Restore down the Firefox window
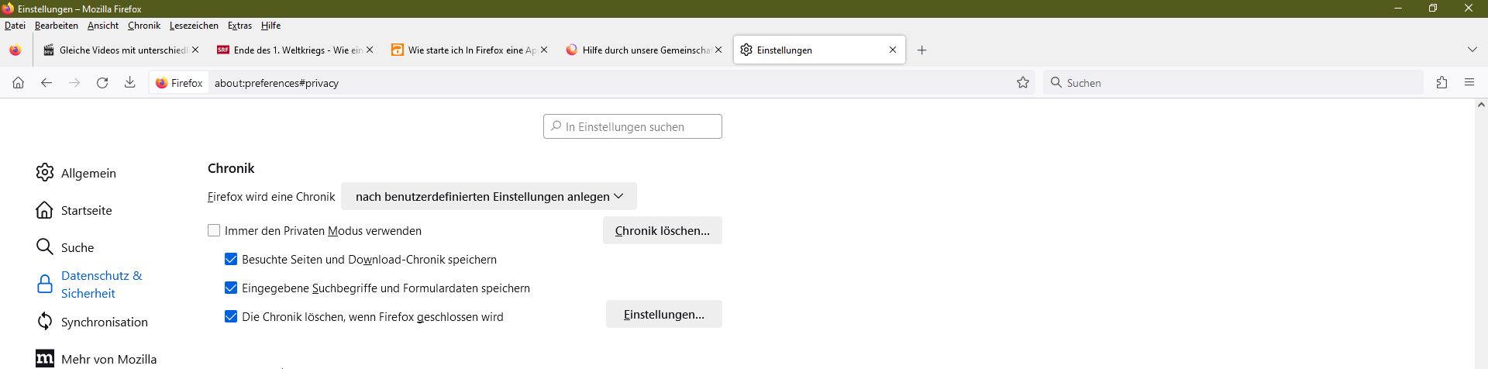Image resolution: width=1488 pixels, height=369 pixels. click(1434, 9)
